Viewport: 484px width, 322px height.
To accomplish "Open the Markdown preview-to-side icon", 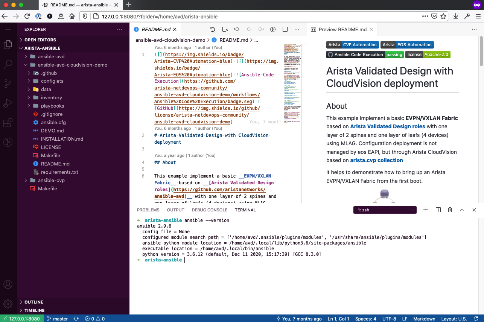I will click(224, 29).
